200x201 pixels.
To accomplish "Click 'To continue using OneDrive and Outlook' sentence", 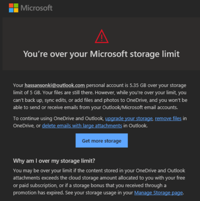I will coord(59,118).
